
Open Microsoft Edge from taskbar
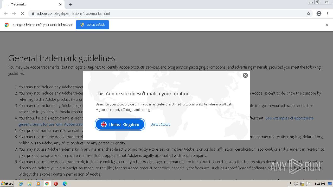(x=65, y=184)
